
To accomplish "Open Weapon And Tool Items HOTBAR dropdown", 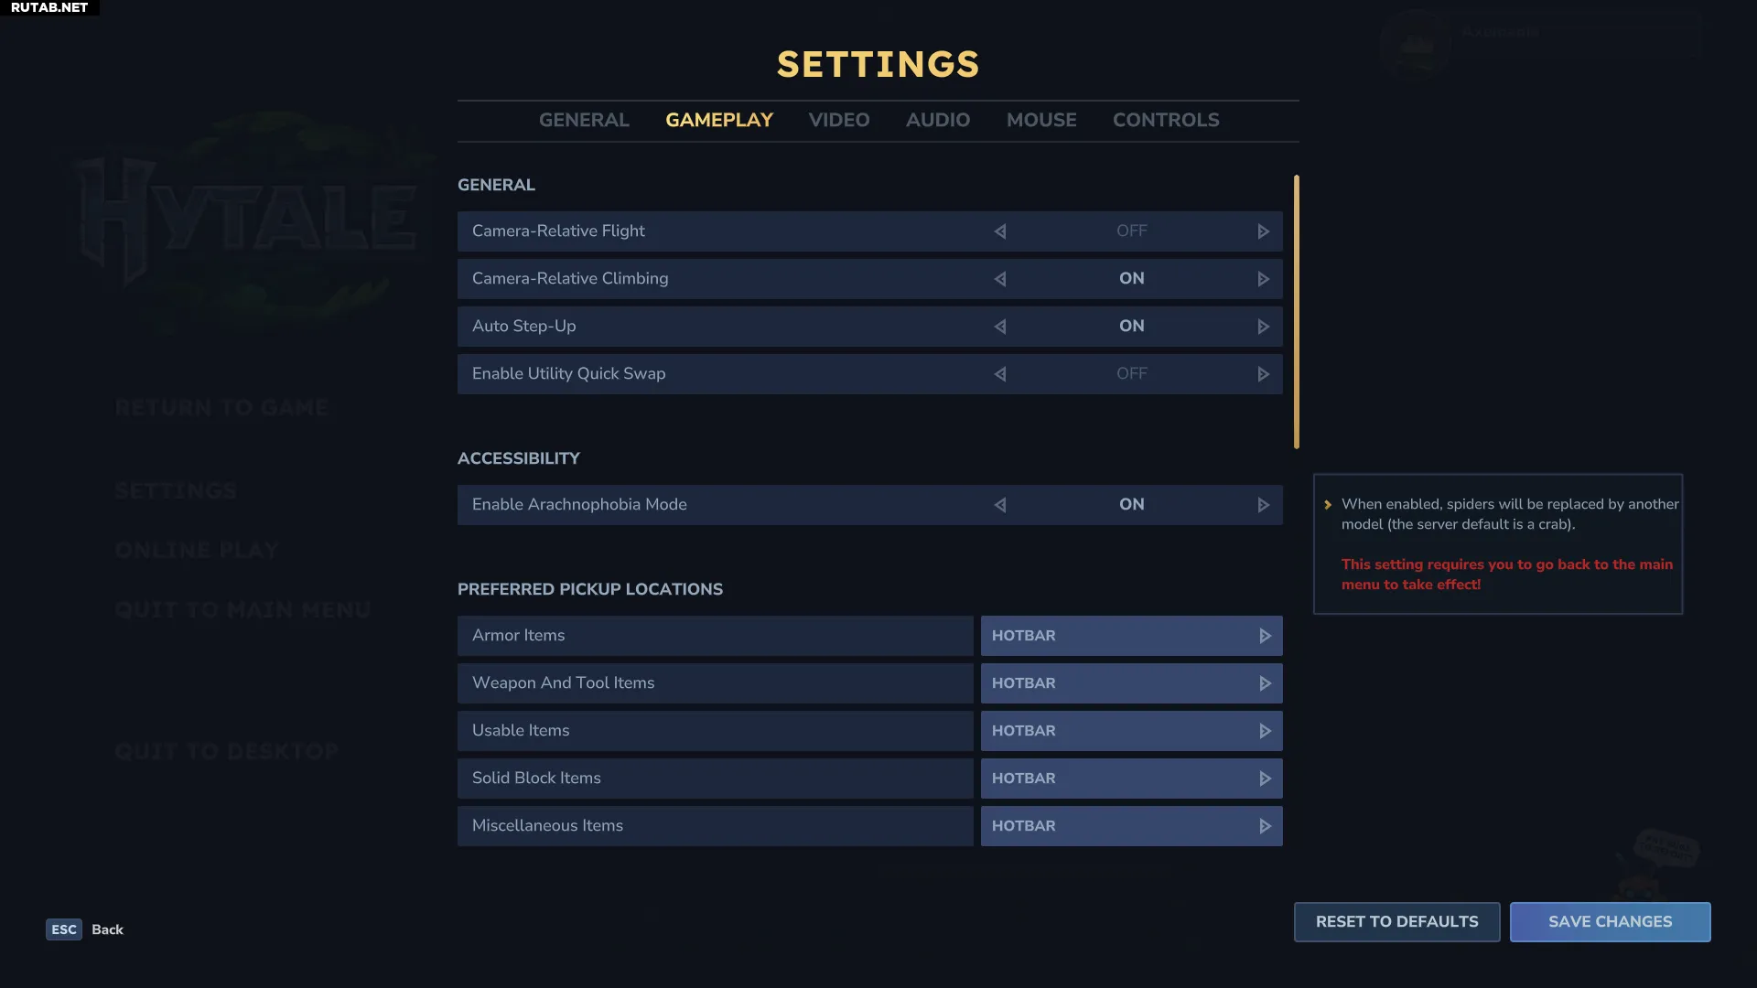I will click(1131, 683).
